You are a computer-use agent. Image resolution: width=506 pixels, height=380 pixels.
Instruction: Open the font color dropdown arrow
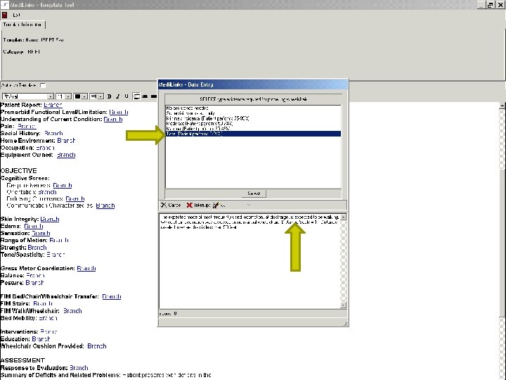coord(84,96)
